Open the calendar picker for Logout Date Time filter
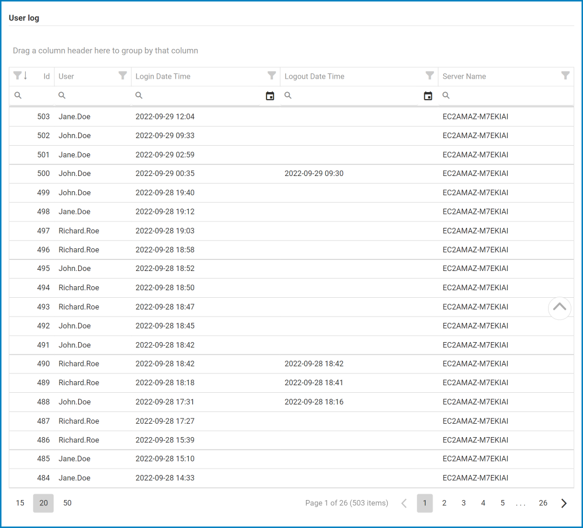583x528 pixels. click(428, 96)
